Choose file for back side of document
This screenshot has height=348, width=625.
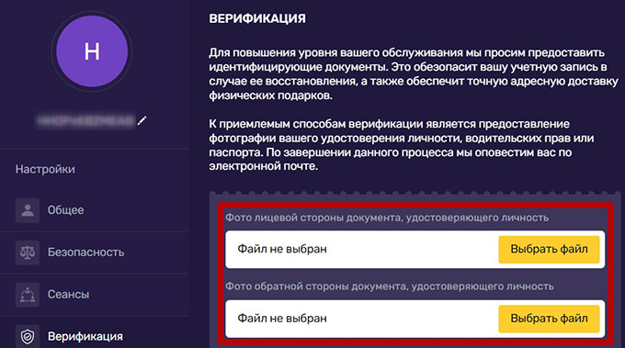coord(549,319)
